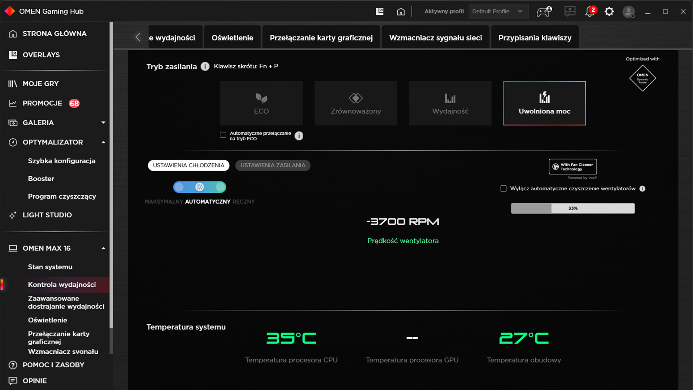693x390 pixels.
Task: Click the 27°C chassis temperature value
Action: (x=524, y=338)
